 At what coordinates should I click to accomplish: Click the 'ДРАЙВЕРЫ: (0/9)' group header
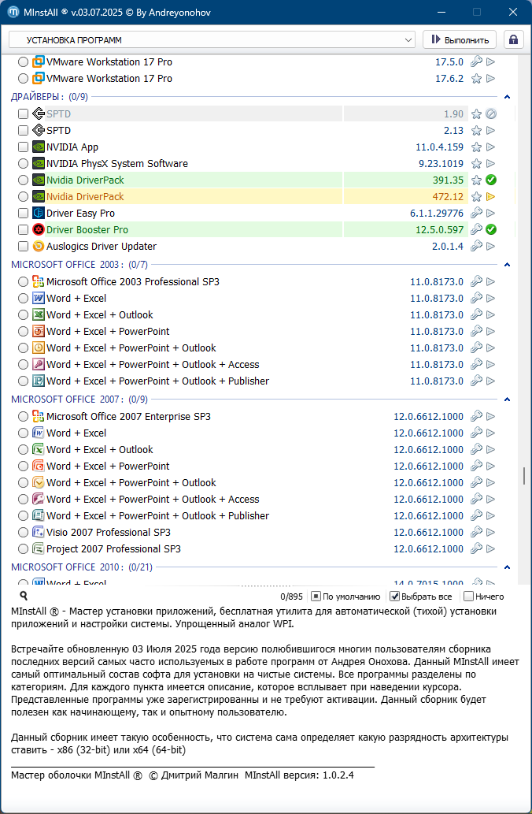pos(50,97)
